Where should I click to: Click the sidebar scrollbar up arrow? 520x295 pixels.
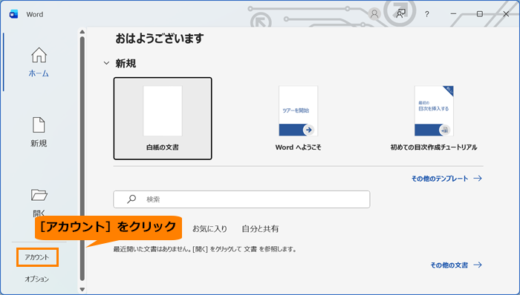click(82, 32)
